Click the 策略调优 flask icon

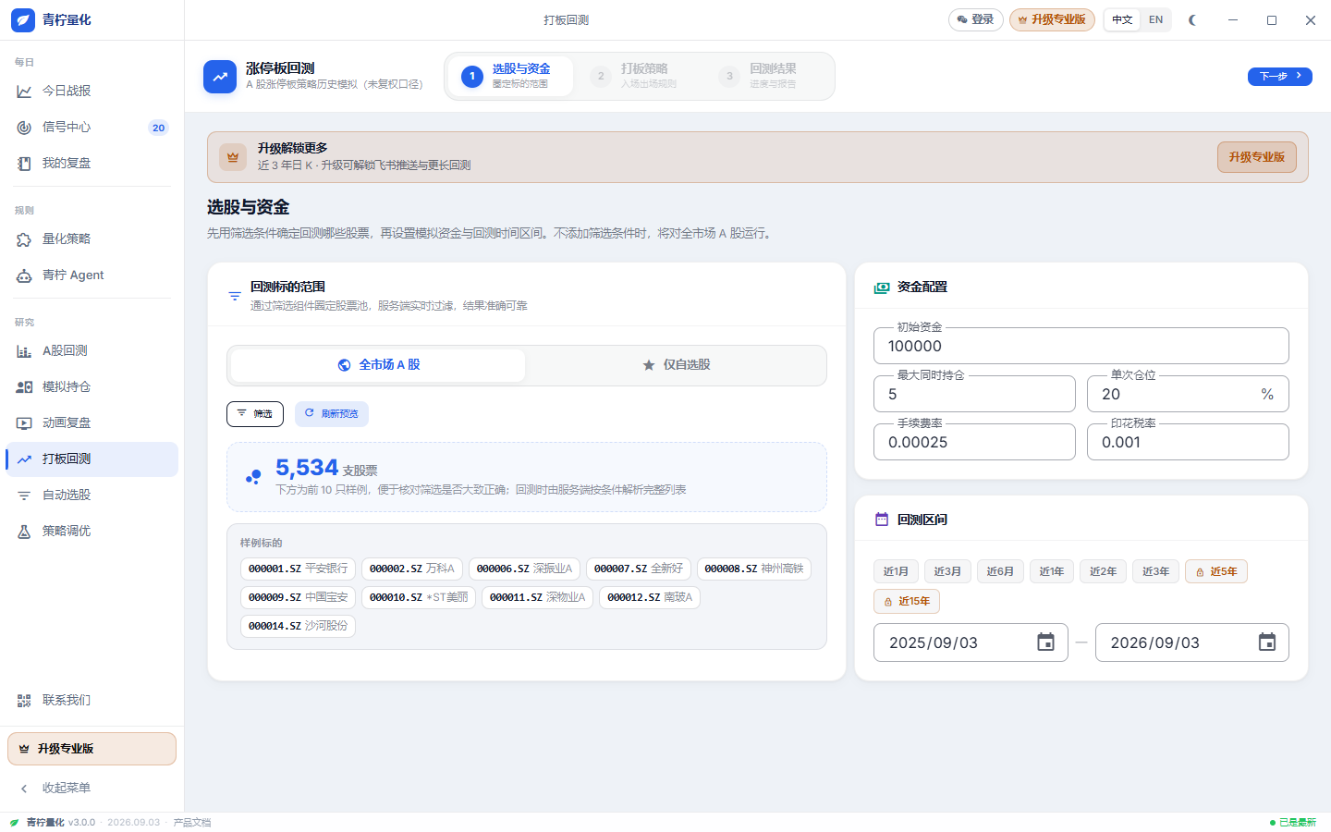[x=24, y=532]
